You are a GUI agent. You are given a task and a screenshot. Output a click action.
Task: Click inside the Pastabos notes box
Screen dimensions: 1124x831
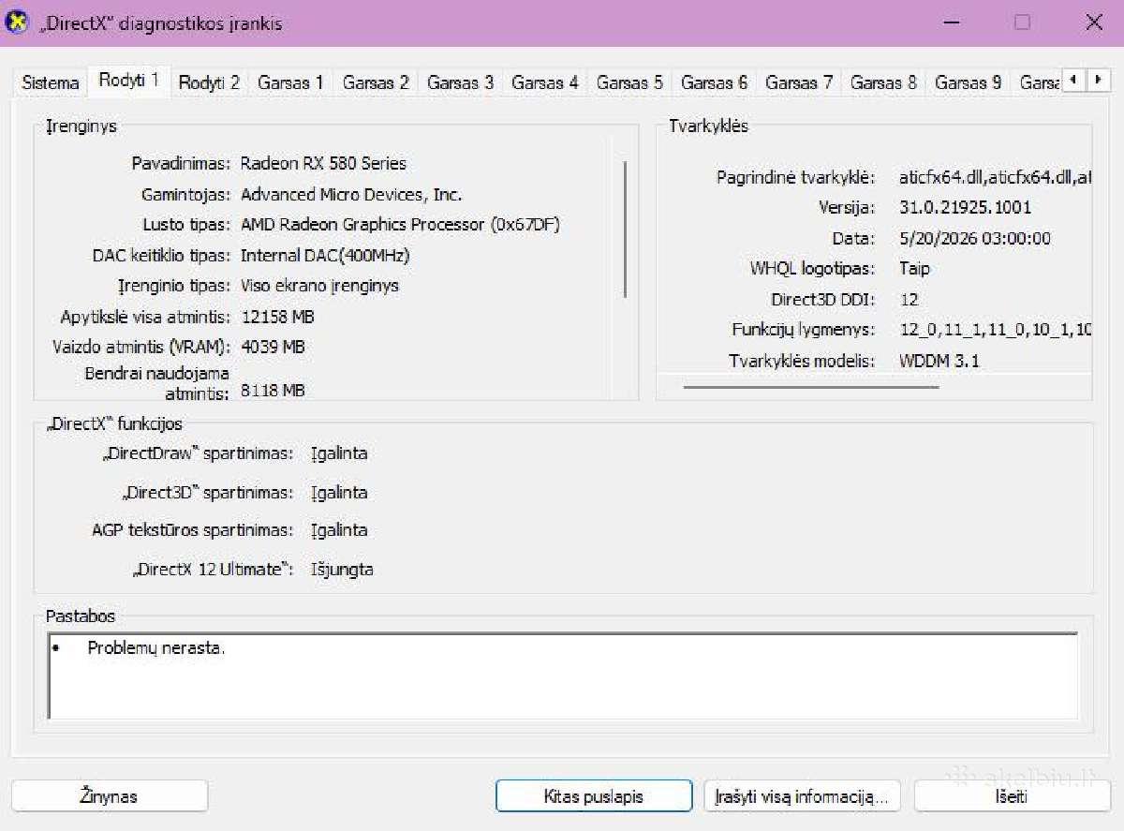click(563, 676)
